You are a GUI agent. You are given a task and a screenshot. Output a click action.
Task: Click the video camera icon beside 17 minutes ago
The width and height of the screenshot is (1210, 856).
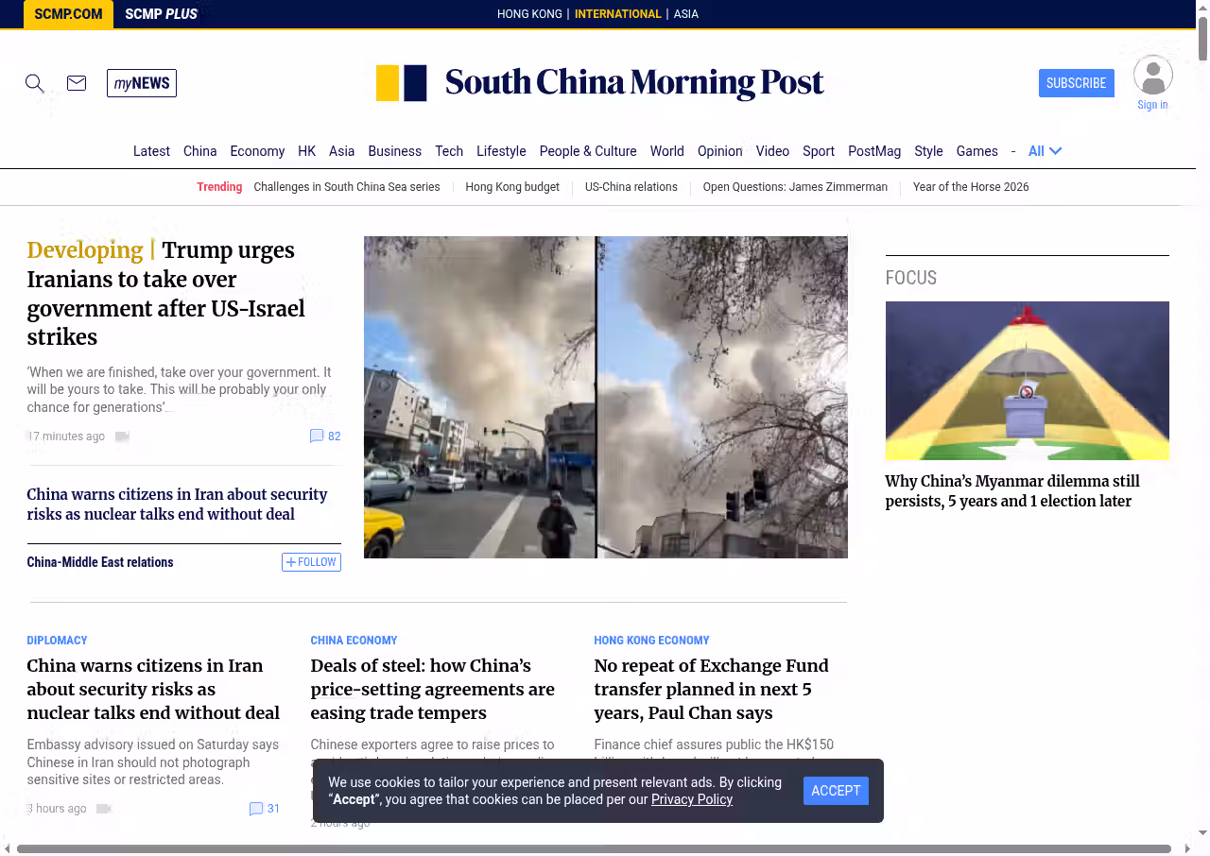[x=122, y=437]
